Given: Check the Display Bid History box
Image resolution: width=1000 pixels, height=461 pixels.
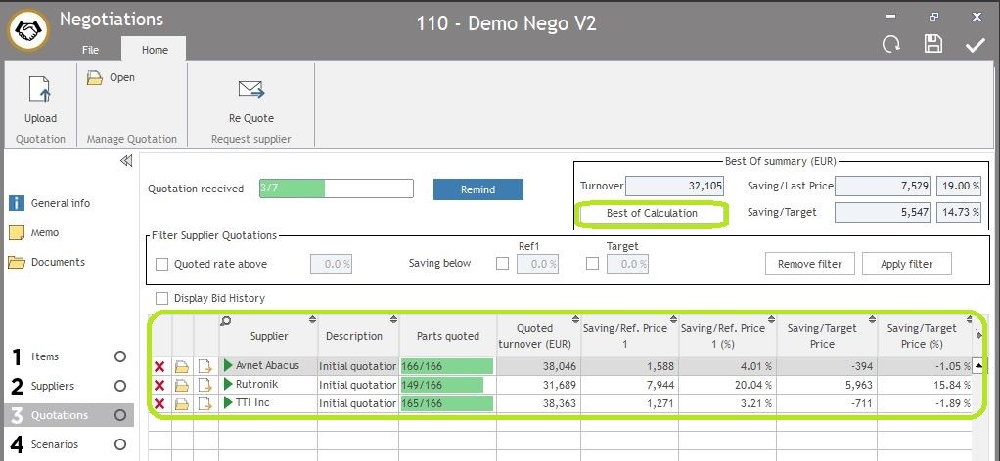Looking at the screenshot, I should pyautogui.click(x=162, y=298).
